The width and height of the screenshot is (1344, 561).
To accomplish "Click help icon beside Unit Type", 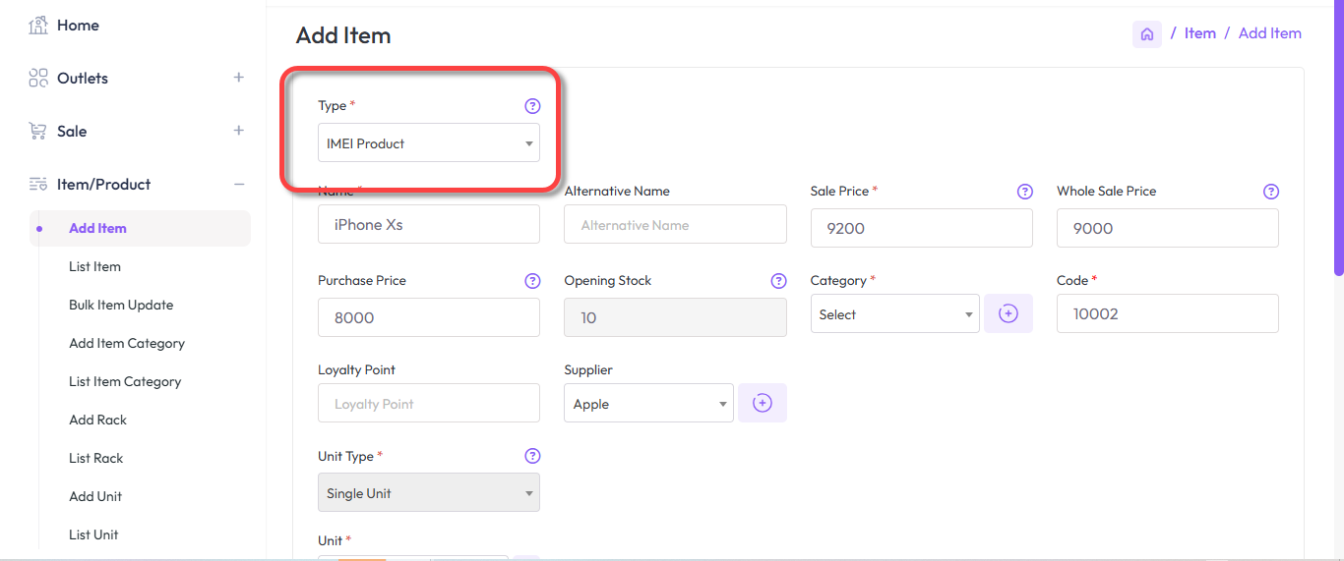I will point(532,456).
